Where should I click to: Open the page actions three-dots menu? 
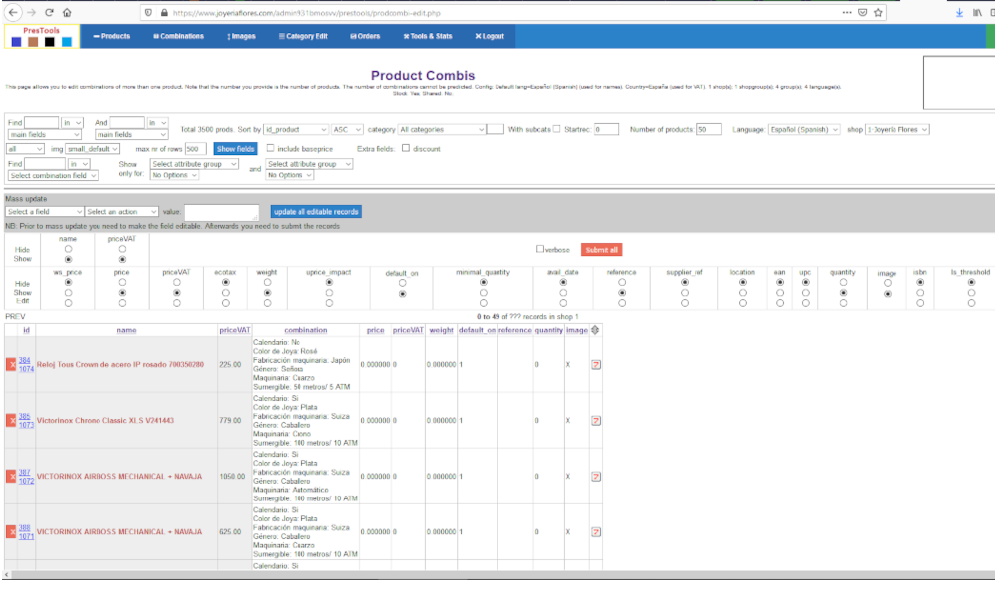click(847, 12)
